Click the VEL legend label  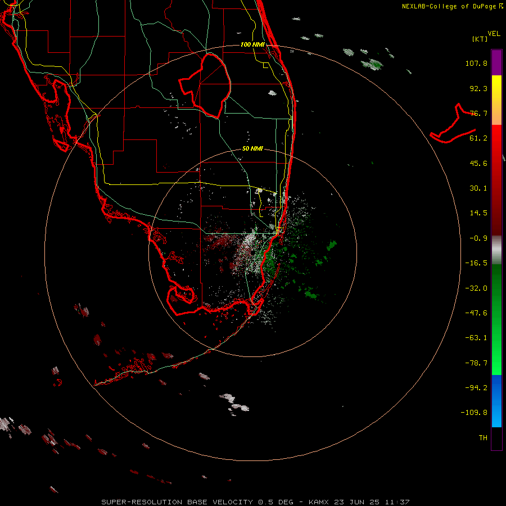click(494, 34)
